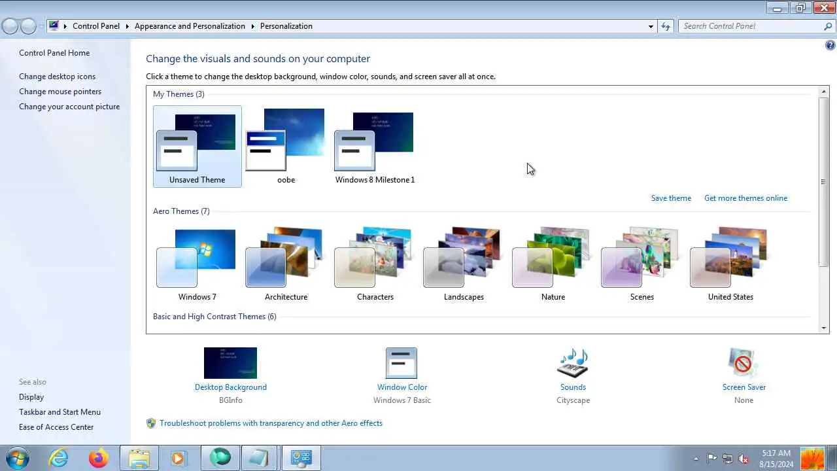The image size is (837, 471).
Task: Open the Window Color icon
Action: point(401,363)
